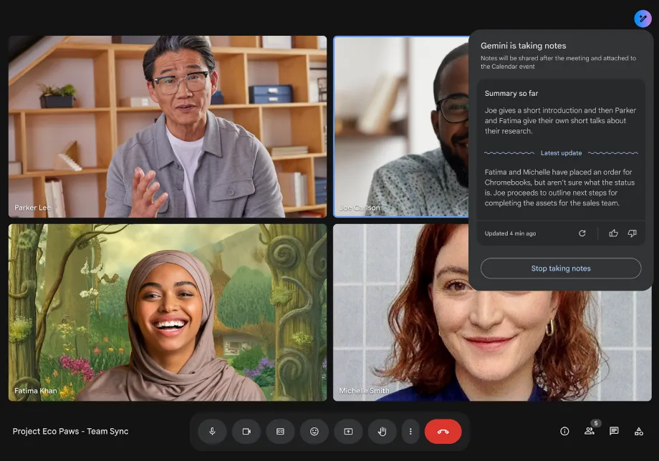Select Joe Carlson's video tile
Screen dimensions: 659x461
point(401,127)
